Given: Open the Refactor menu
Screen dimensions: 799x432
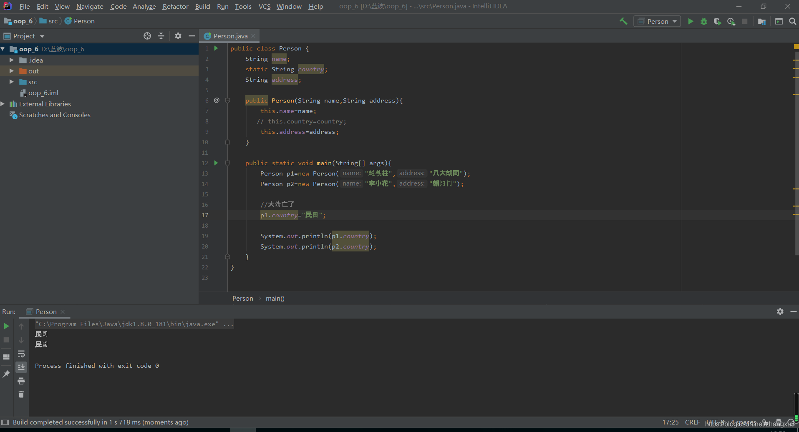Looking at the screenshot, I should tap(175, 6).
